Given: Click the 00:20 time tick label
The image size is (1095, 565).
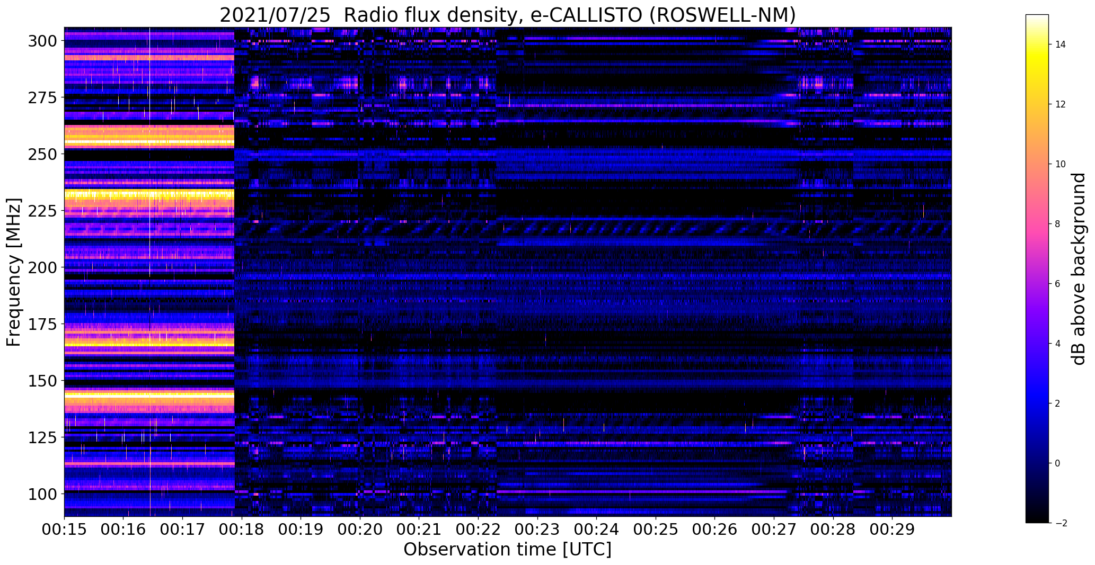Looking at the screenshot, I should 360,529.
